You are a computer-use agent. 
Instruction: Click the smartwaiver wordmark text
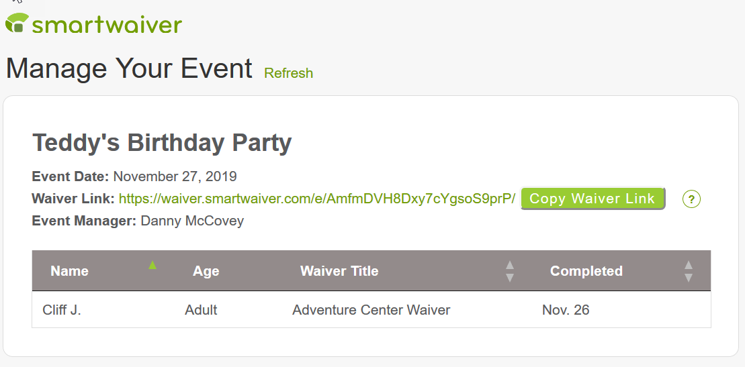107,24
